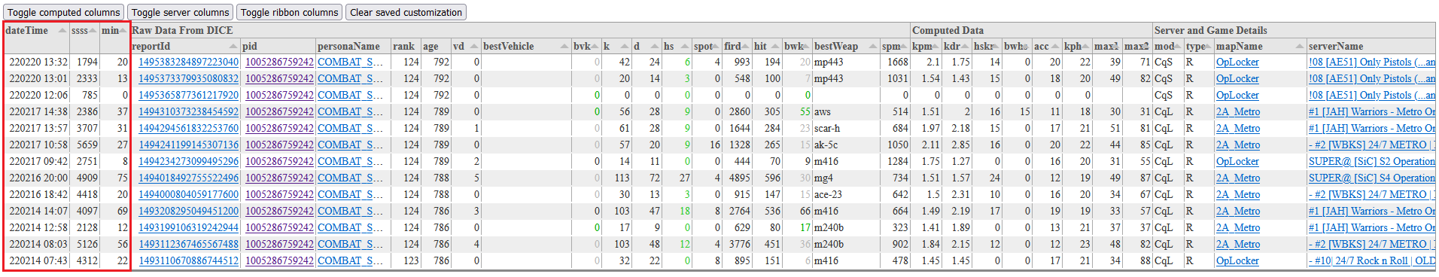Clear saved customization
Viewport: 1439px width, 277px height.
(406, 12)
